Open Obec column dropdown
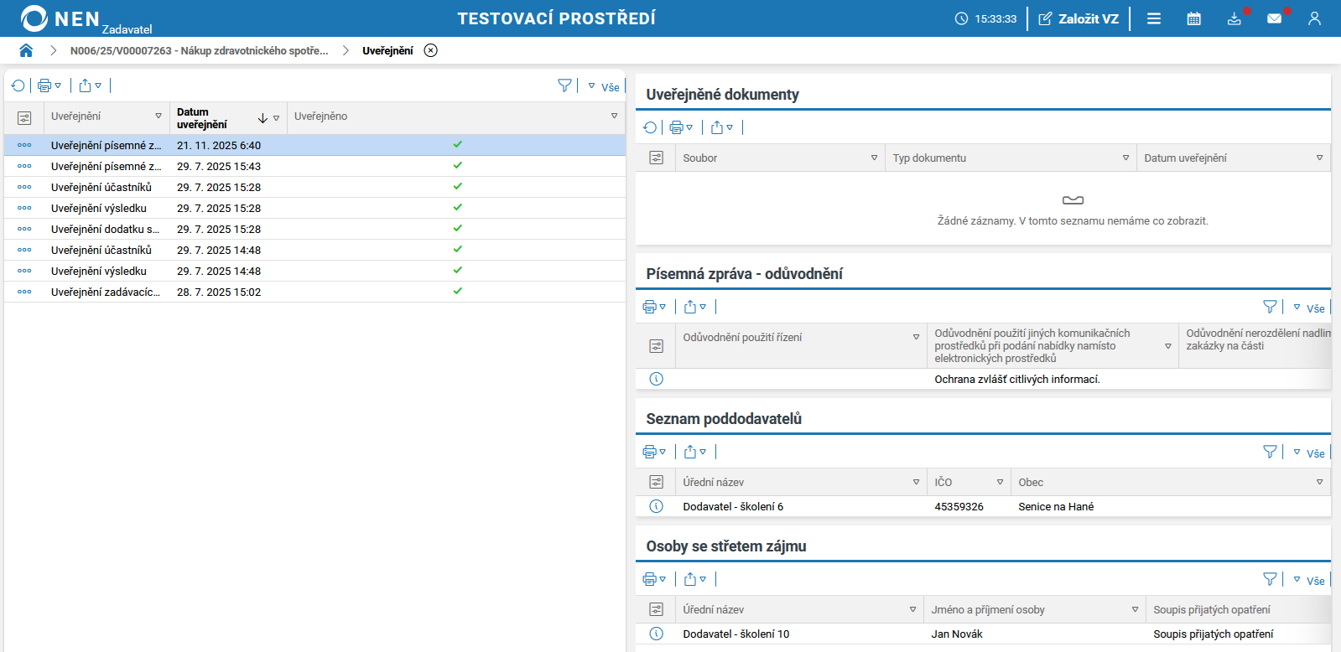1341x652 pixels. click(x=1319, y=482)
